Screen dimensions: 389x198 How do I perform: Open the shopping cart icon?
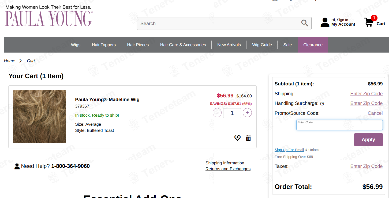(x=369, y=22)
